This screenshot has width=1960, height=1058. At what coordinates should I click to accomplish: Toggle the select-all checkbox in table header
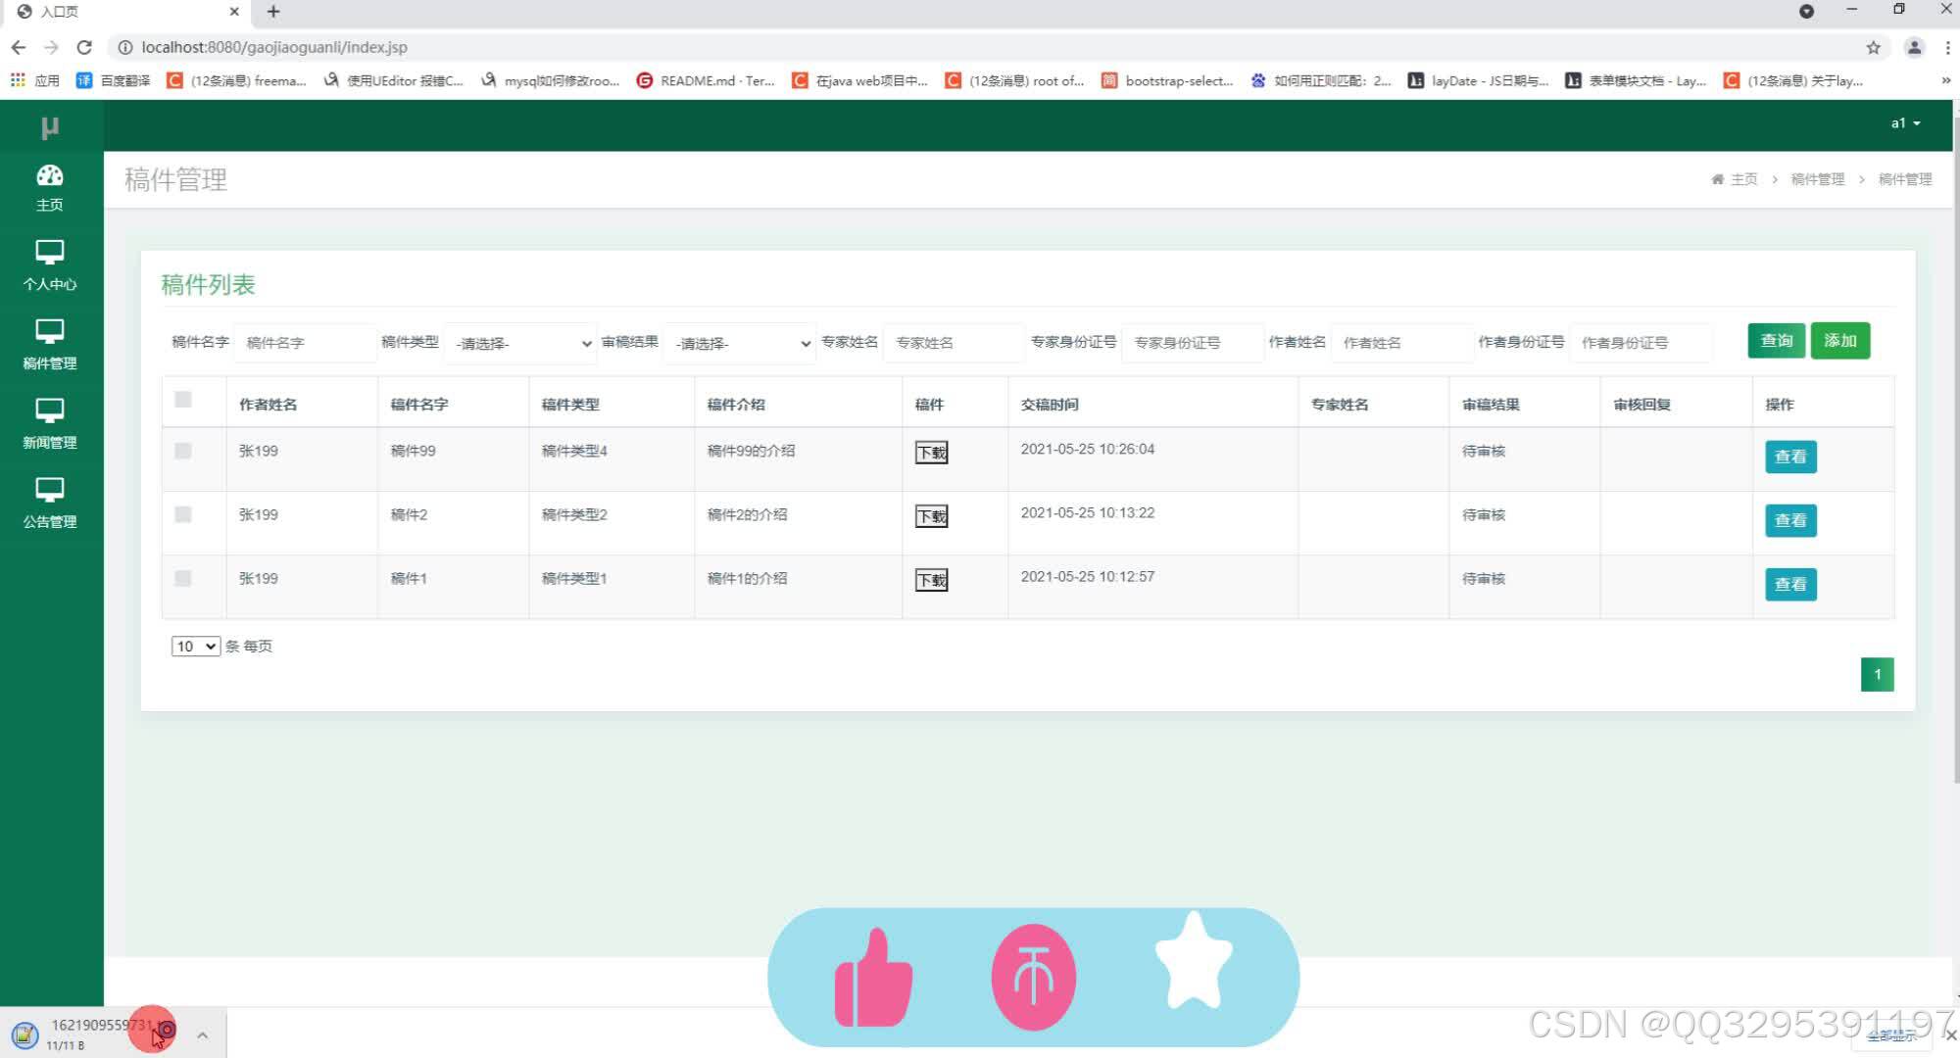pyautogui.click(x=183, y=399)
